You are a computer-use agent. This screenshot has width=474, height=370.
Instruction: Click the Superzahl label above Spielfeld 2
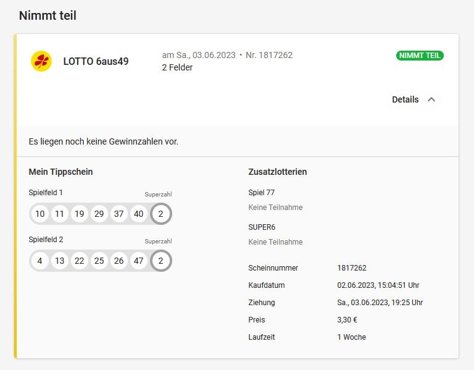(158, 242)
